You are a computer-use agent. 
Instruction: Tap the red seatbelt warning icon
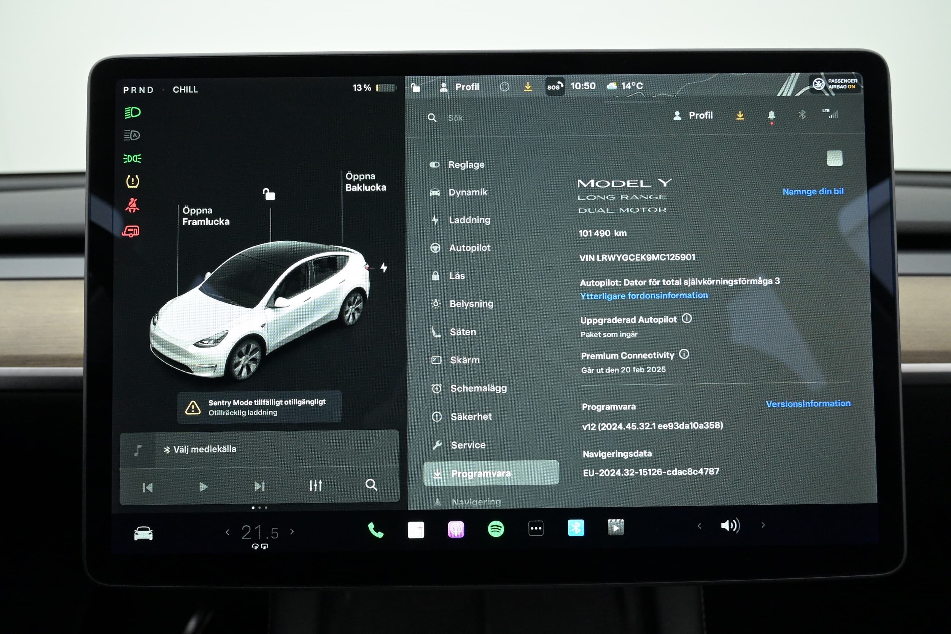click(x=132, y=205)
